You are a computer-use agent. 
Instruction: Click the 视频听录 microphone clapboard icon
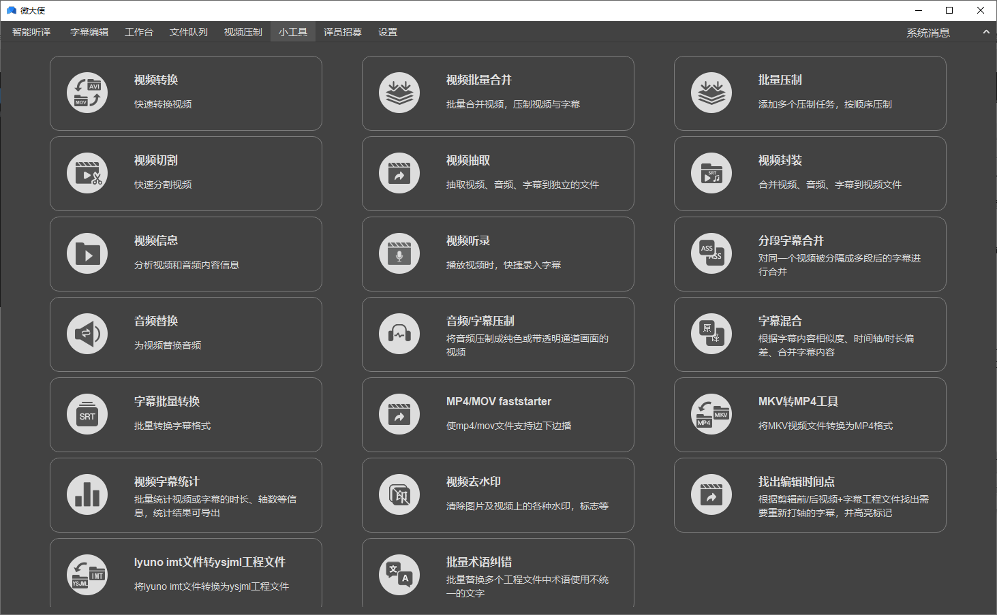tap(399, 253)
